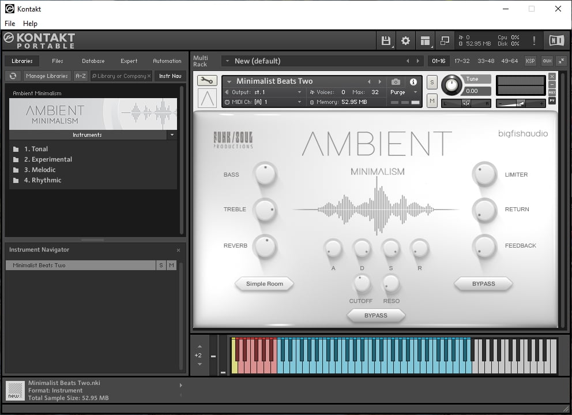Open Kontakt options gear icon
The width and height of the screenshot is (572, 415).
pos(405,40)
